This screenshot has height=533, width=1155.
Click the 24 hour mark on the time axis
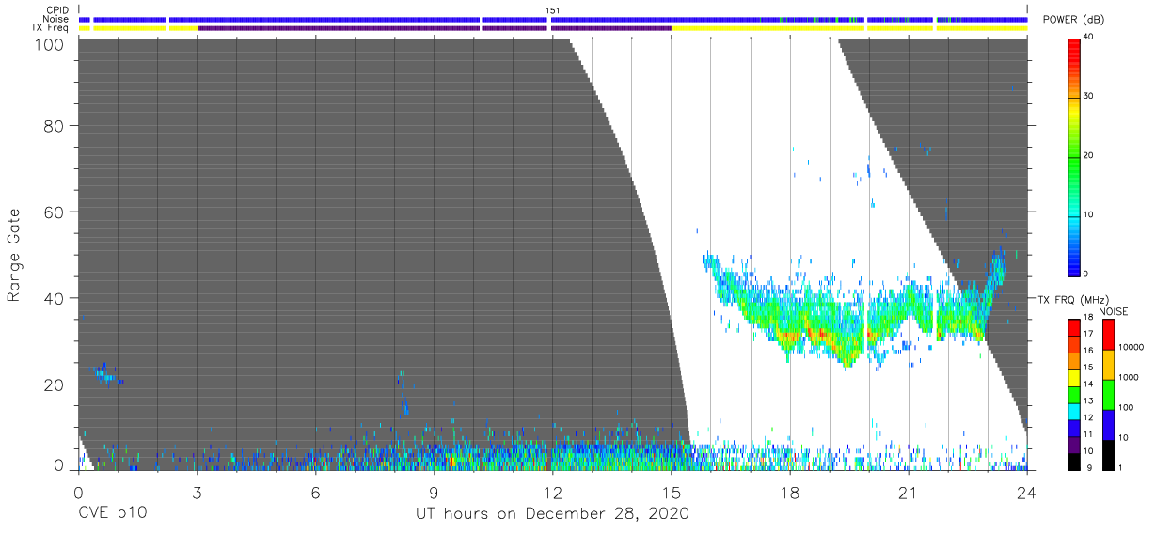pos(1026,492)
